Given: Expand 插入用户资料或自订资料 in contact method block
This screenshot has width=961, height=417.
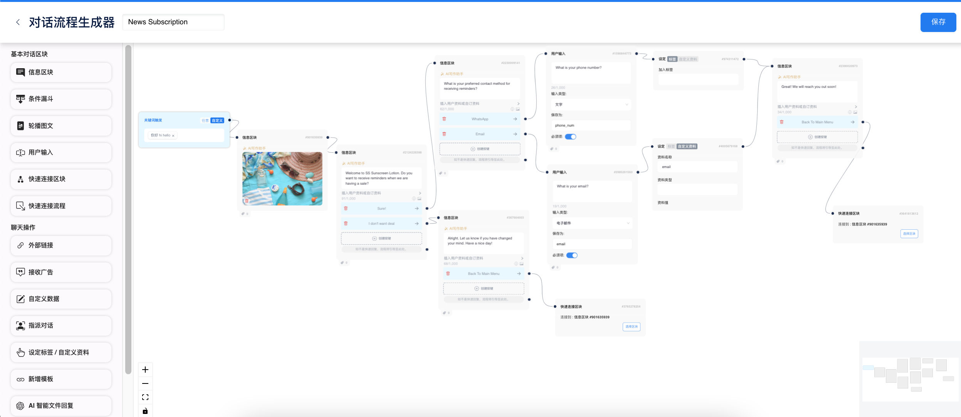Looking at the screenshot, I should [x=480, y=104].
